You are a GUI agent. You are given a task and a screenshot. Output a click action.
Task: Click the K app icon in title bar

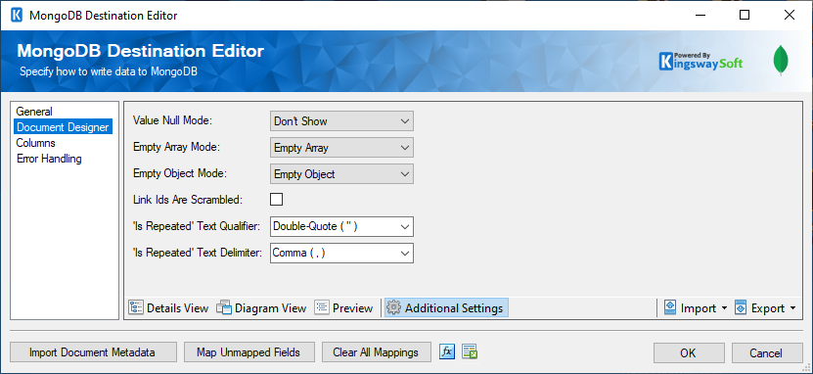17,15
